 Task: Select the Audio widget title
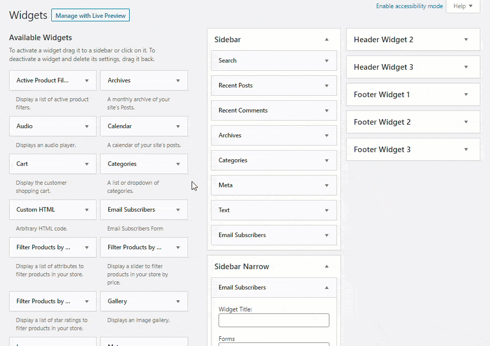click(x=24, y=126)
